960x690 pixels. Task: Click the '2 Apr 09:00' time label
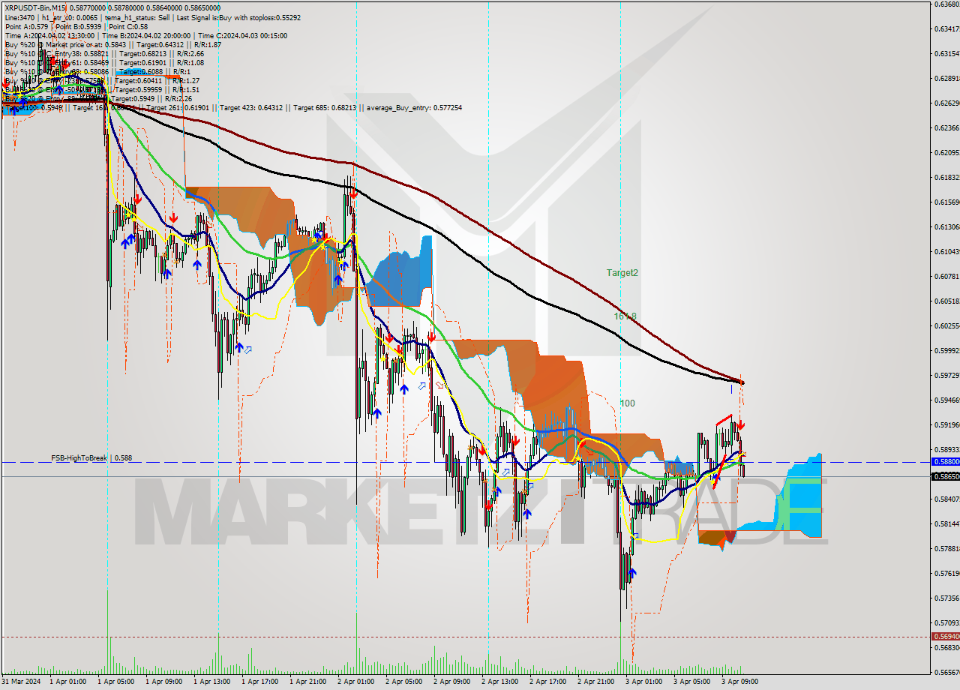(x=451, y=682)
